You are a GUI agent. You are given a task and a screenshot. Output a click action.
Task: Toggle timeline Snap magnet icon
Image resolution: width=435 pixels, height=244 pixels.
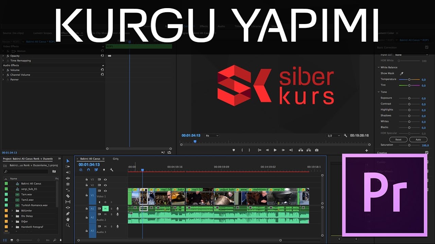88,170
